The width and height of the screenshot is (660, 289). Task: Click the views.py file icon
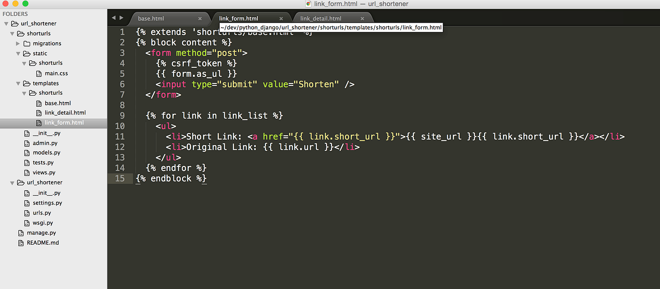pos(28,172)
